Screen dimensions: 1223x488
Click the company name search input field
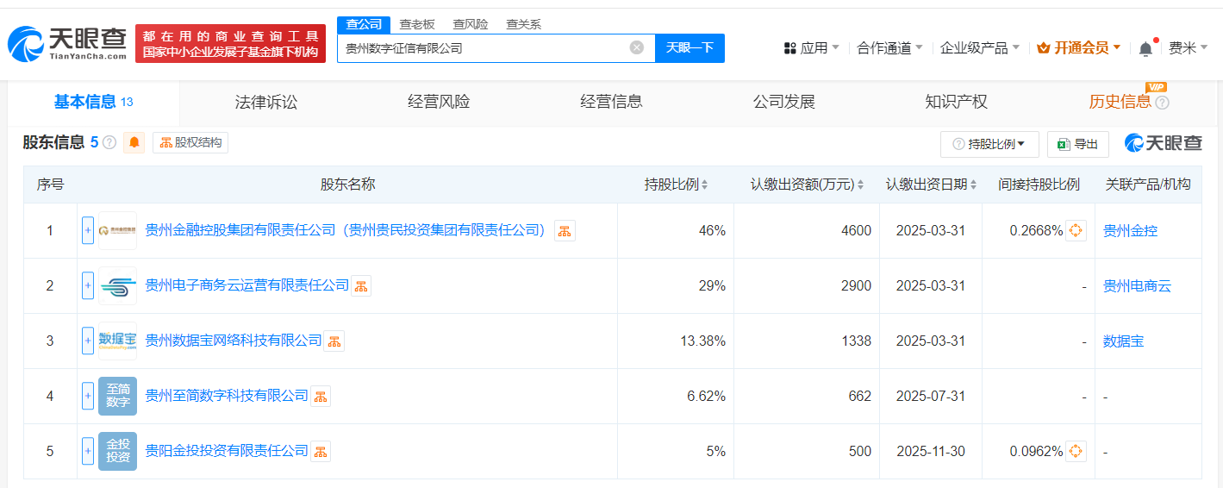pos(483,48)
